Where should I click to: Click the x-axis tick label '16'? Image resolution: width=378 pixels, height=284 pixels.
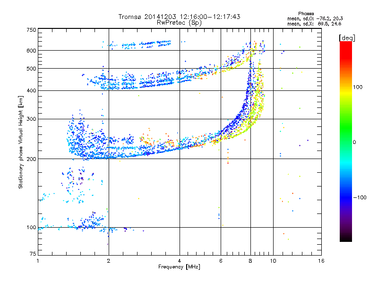point(321,261)
